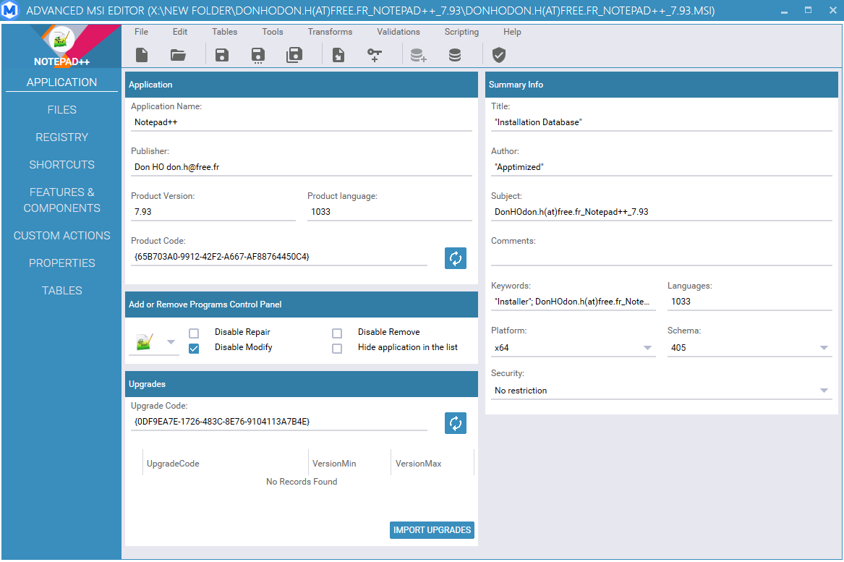Regenerate the Product Code GUID

(456, 258)
